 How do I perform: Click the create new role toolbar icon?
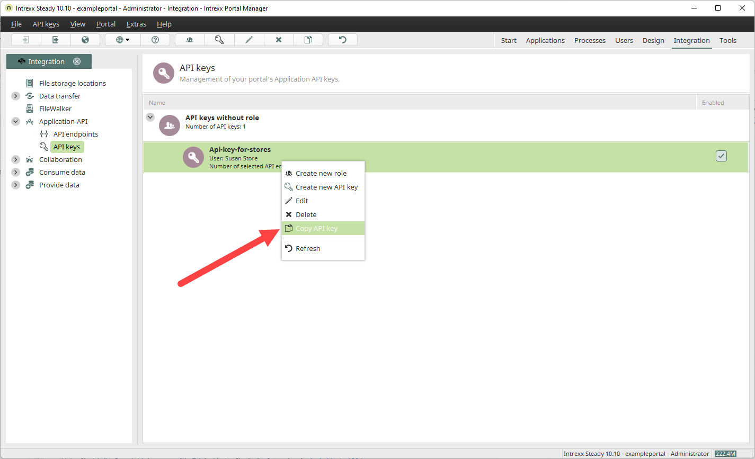click(190, 40)
